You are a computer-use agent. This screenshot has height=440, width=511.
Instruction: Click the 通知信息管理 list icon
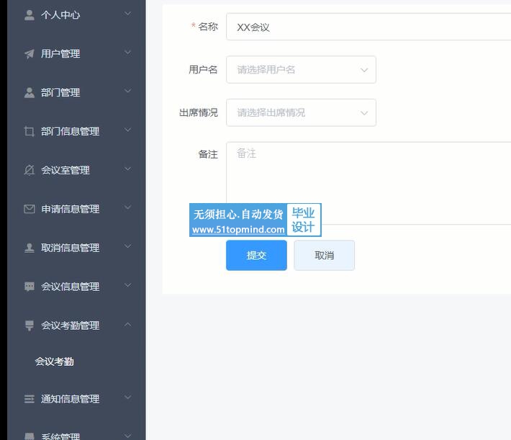coord(30,398)
